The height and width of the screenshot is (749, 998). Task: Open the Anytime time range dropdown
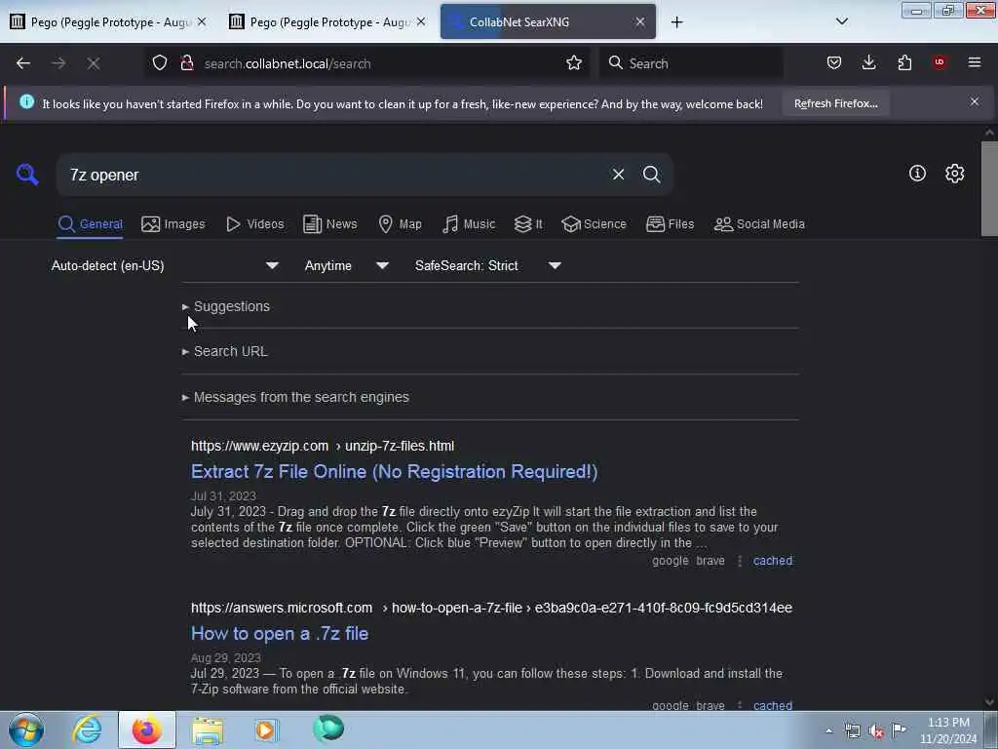(346, 265)
